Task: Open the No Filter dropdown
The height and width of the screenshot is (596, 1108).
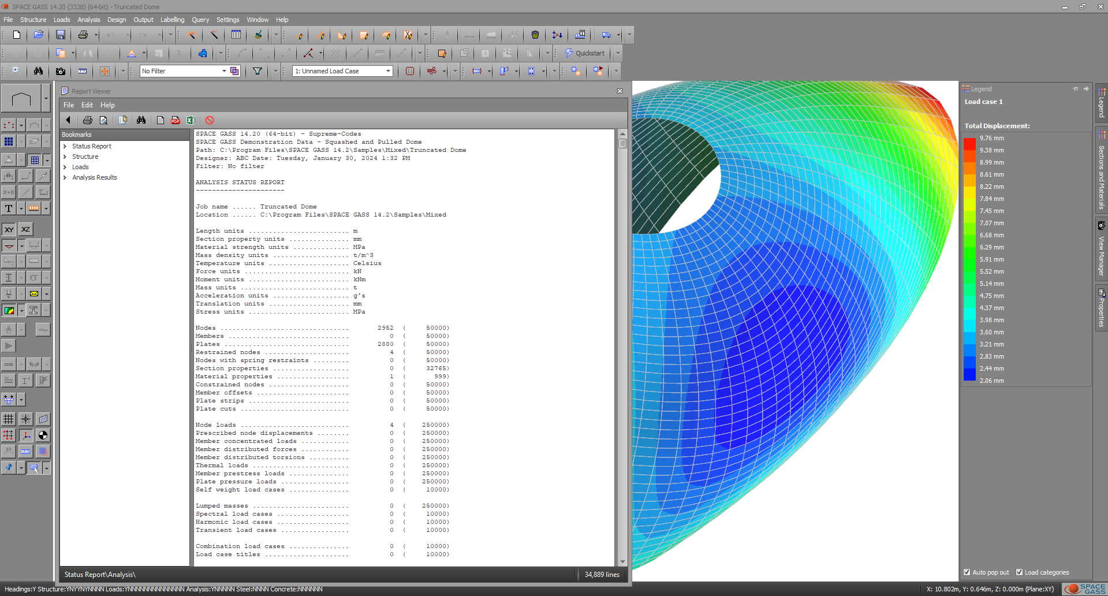Action: coord(224,71)
